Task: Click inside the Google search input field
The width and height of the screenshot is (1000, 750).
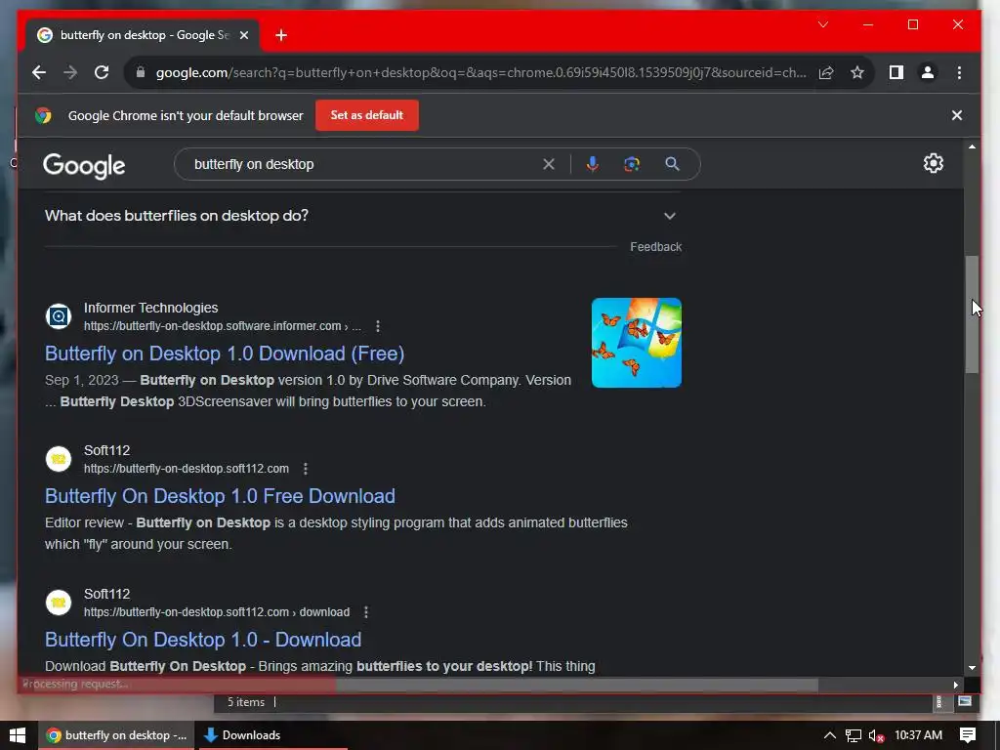Action: pyautogui.click(x=363, y=164)
